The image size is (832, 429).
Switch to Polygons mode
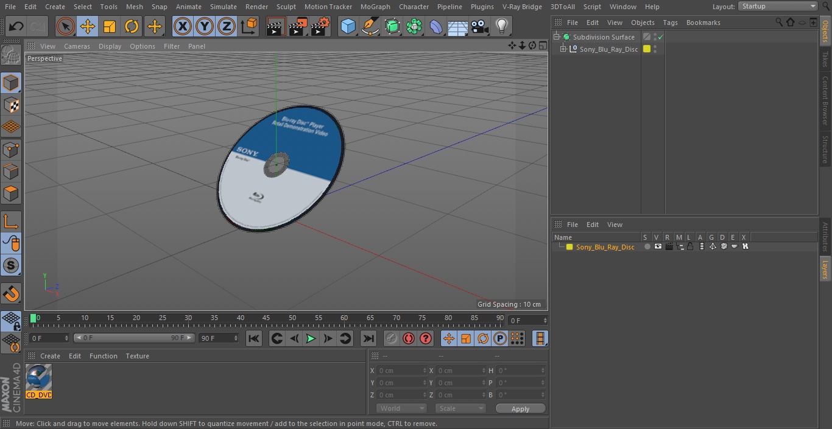(11, 194)
